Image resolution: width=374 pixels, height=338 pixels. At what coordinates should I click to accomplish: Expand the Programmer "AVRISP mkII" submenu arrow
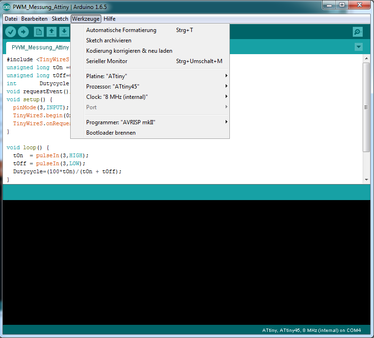[226, 122]
